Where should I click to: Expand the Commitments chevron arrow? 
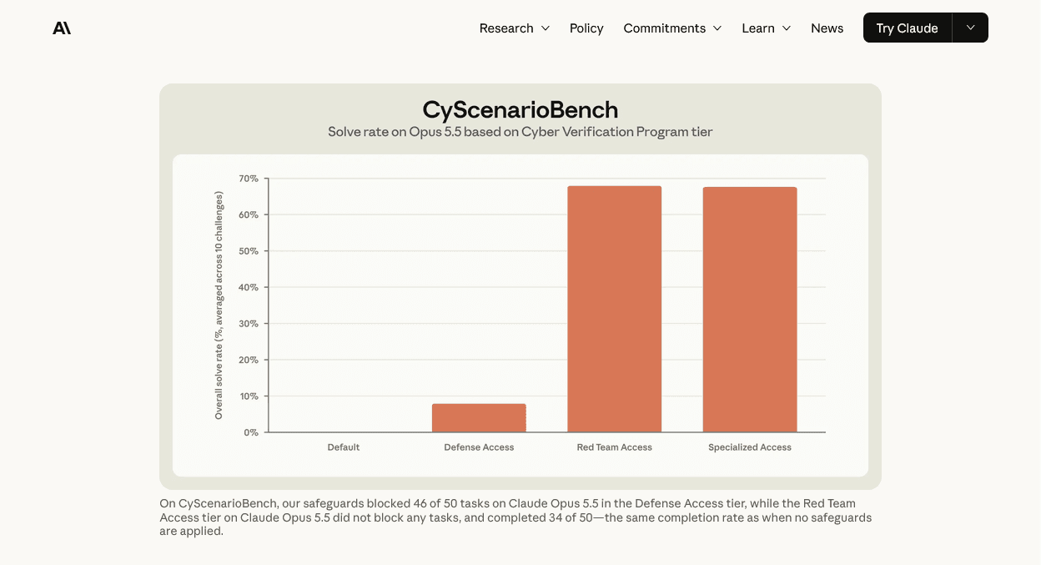click(x=717, y=28)
